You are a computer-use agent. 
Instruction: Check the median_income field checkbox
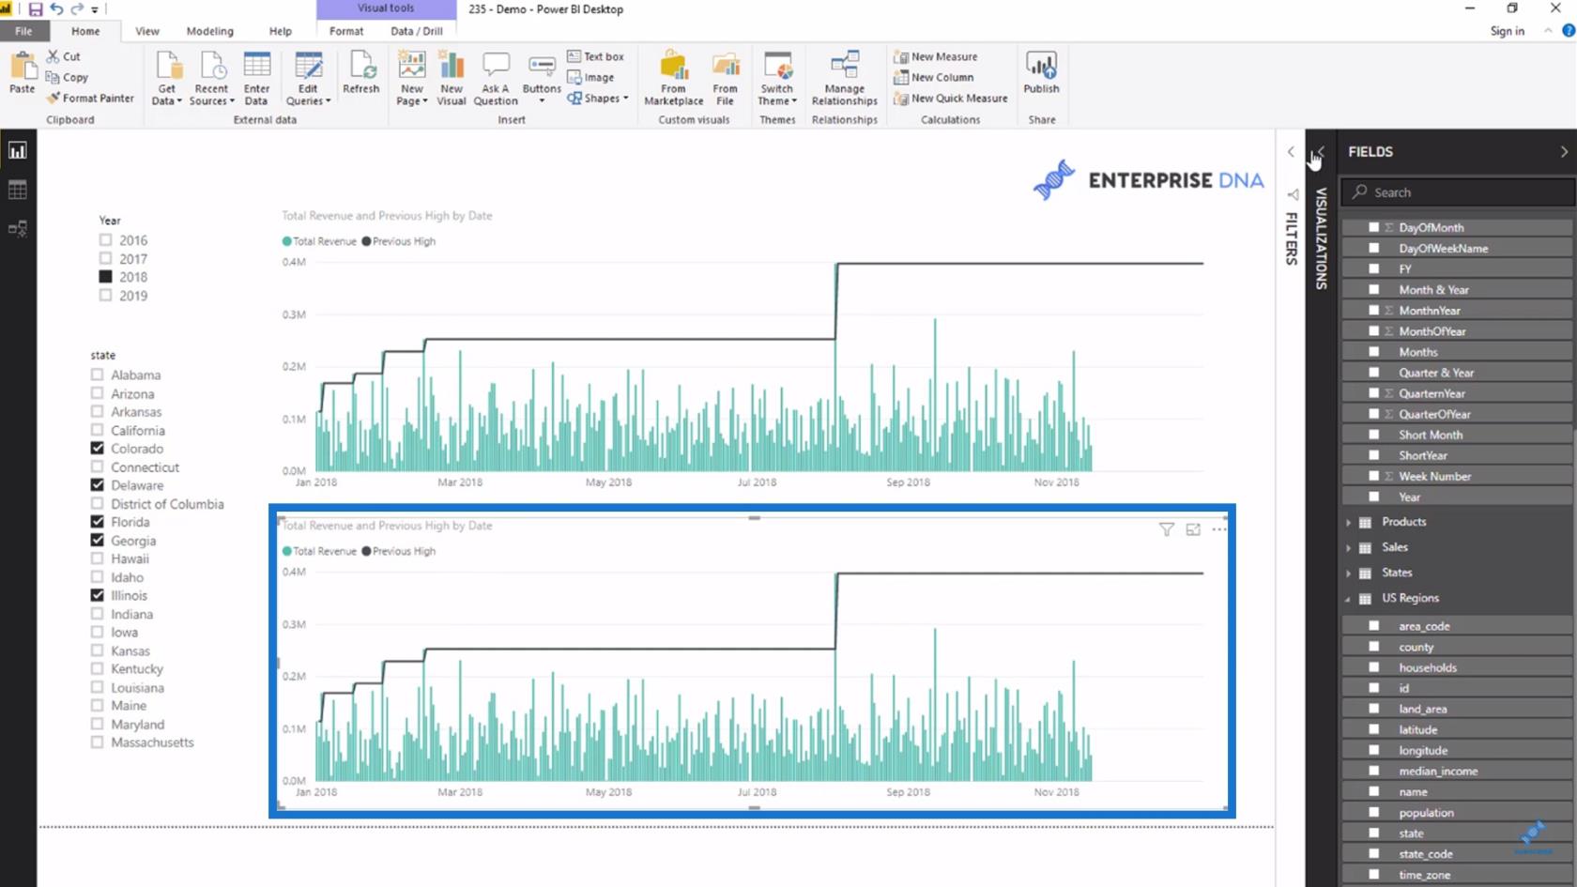[1374, 771]
